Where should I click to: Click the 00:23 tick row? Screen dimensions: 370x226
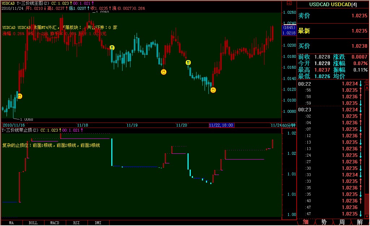(x=331, y=110)
